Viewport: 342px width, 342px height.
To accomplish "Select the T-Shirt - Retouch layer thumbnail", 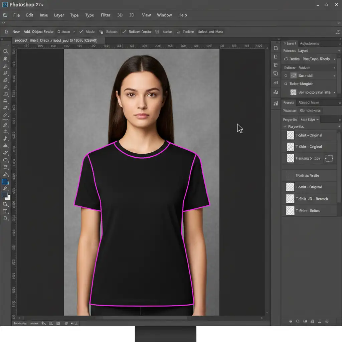I will (291, 199).
